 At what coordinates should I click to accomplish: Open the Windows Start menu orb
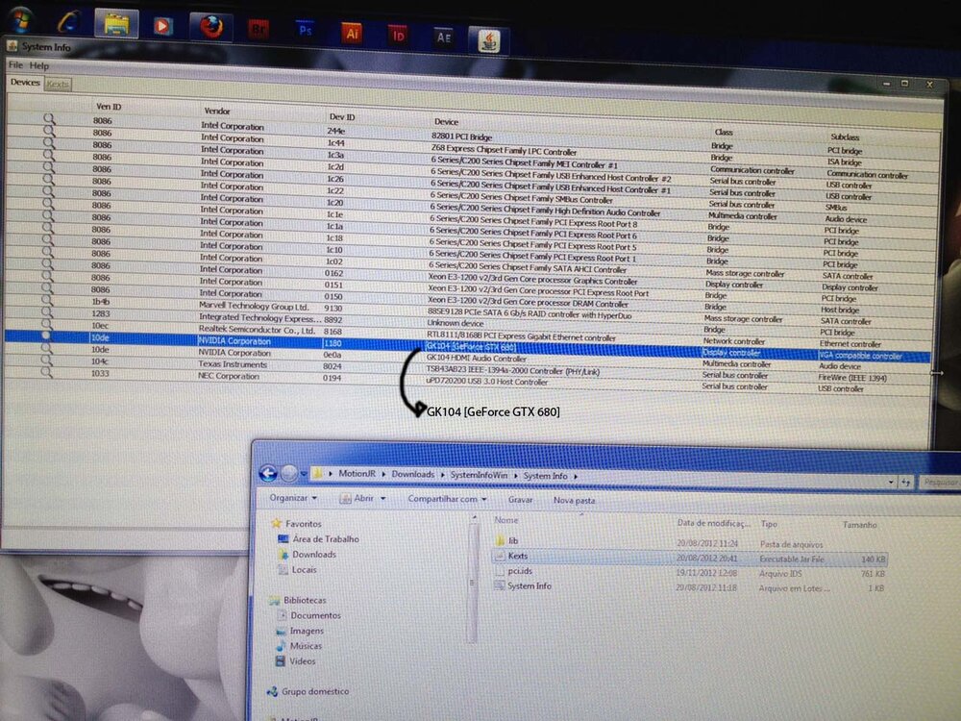click(18, 18)
